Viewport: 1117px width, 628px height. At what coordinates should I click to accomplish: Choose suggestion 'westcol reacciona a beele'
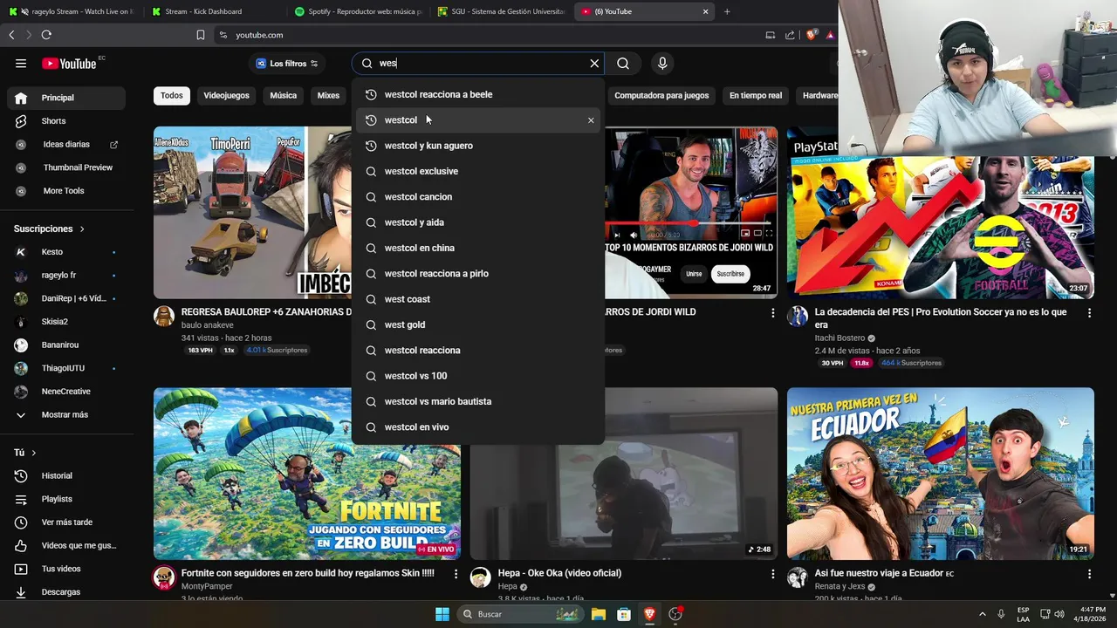(x=478, y=94)
